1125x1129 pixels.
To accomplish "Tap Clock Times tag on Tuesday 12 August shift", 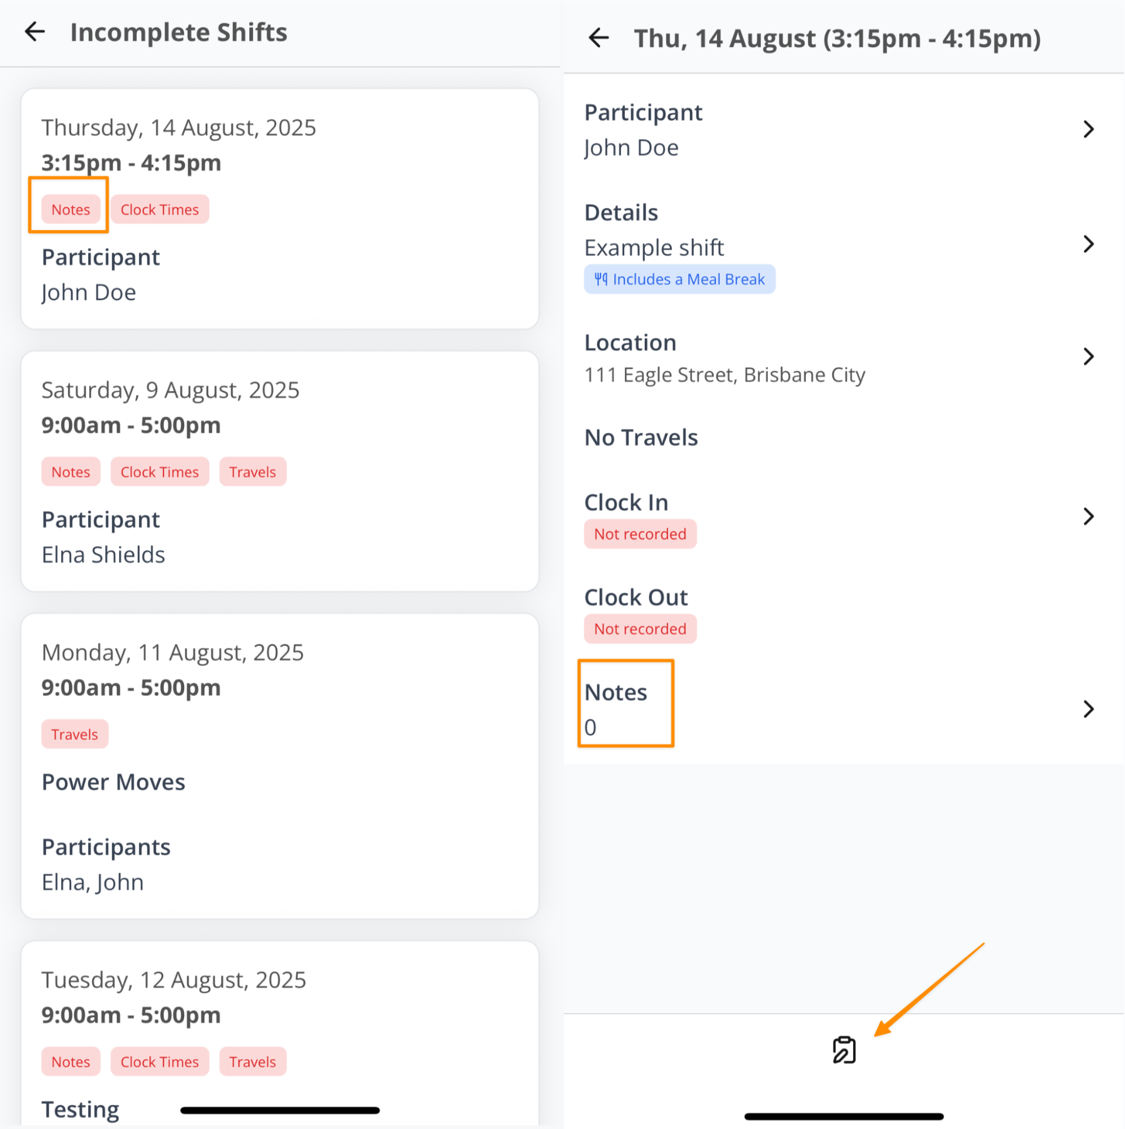I will tap(160, 1062).
